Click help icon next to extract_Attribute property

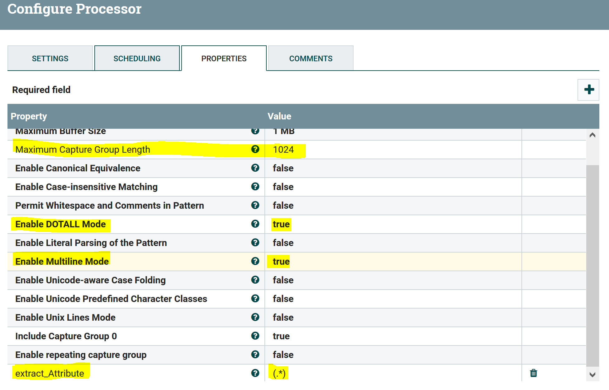click(255, 373)
